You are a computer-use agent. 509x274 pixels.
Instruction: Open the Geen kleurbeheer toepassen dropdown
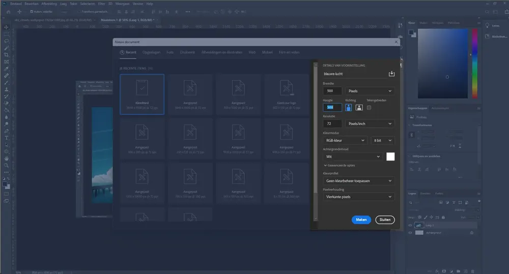358,180
